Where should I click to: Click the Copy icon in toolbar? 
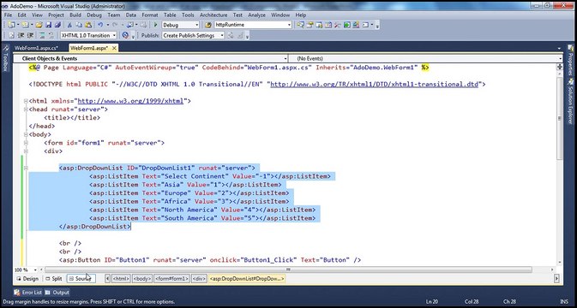coord(79,25)
